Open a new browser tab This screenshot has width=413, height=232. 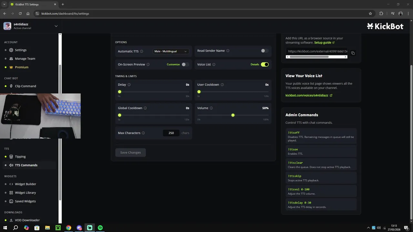(63, 4)
